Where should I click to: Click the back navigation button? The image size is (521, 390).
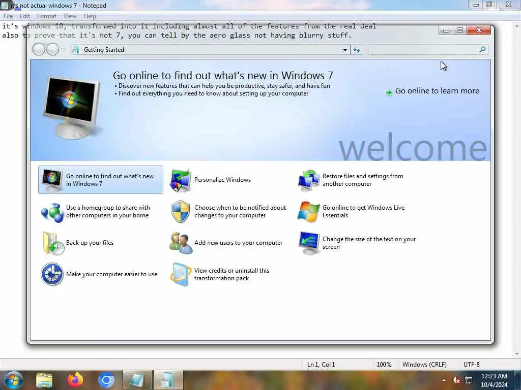[39, 50]
